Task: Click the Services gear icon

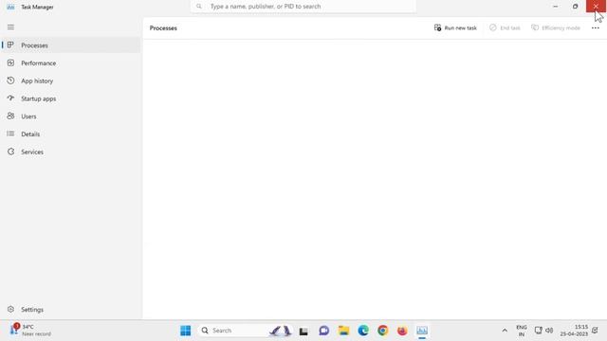Action: pyautogui.click(x=10, y=152)
